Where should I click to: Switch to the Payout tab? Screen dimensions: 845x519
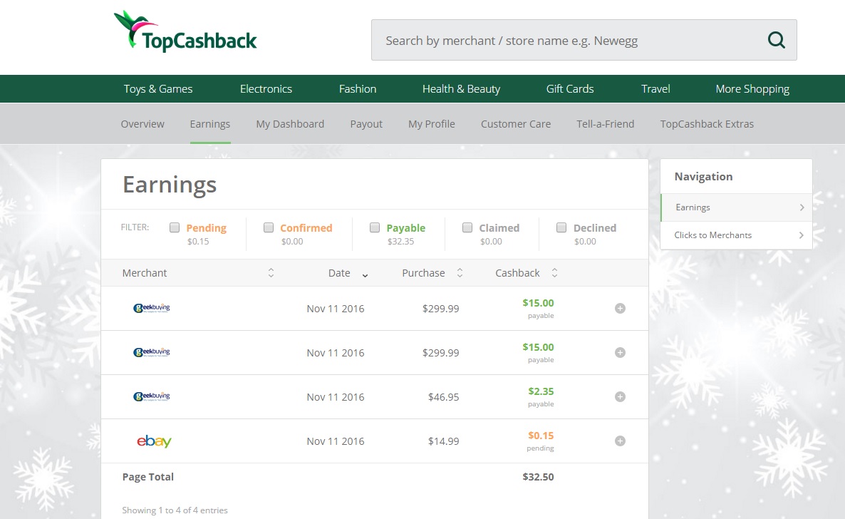pos(366,124)
